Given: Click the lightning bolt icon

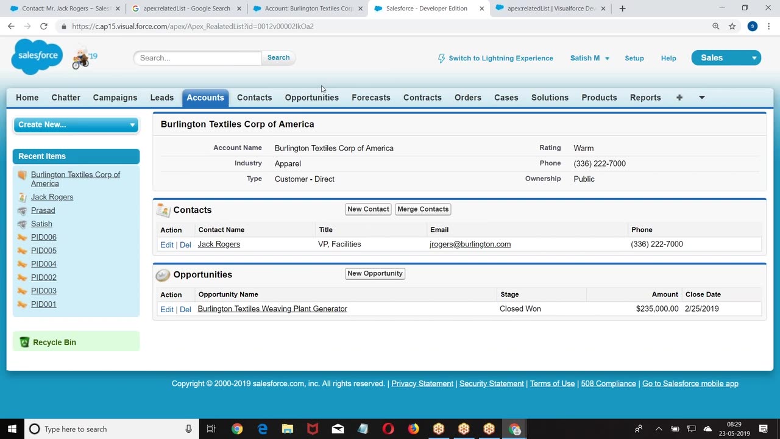Looking at the screenshot, I should tap(442, 58).
